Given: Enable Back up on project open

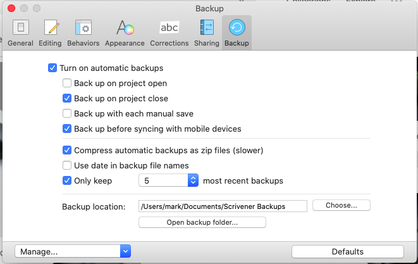Looking at the screenshot, I should (67, 83).
